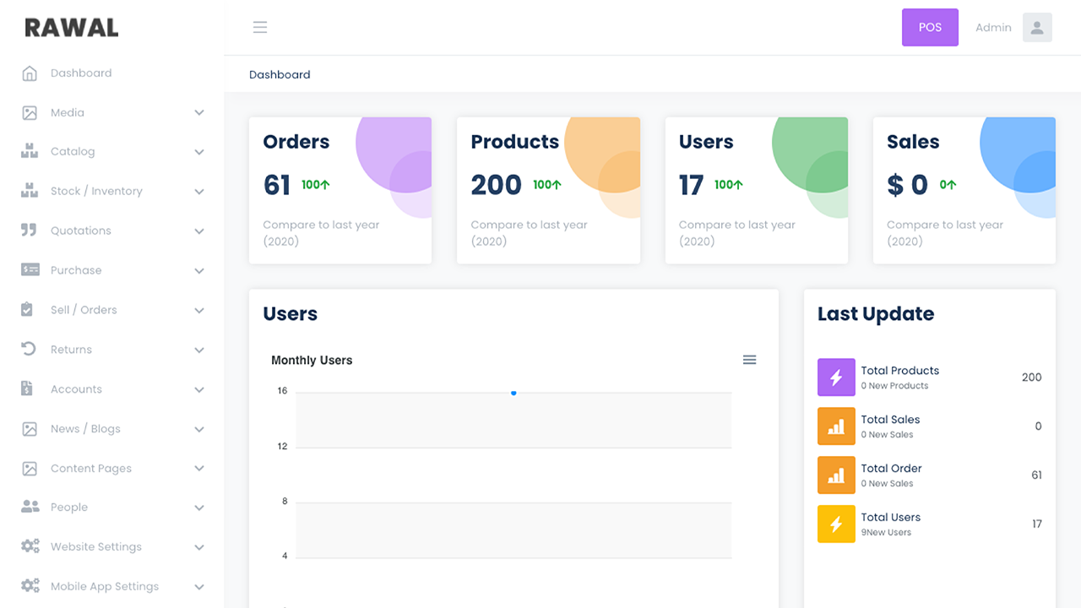Select Sell / Orders in the sidebar
Image resolution: width=1081 pixels, height=608 pixels.
tap(84, 310)
